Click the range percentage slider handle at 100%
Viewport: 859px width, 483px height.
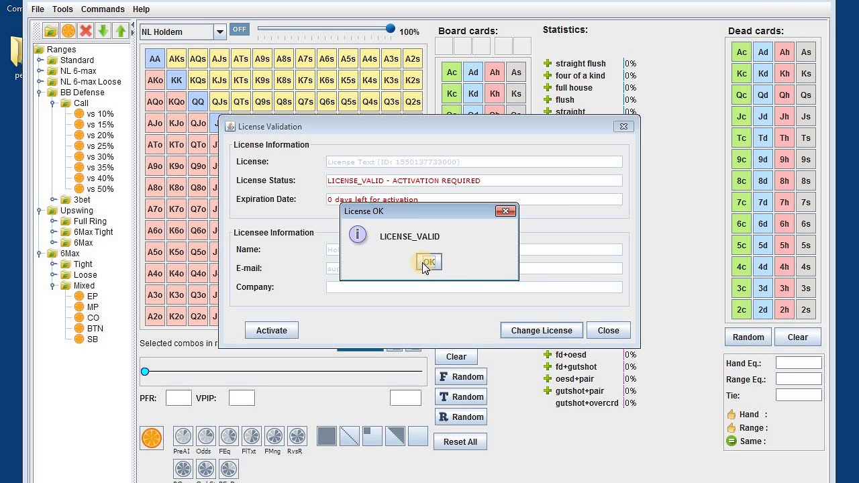pos(391,29)
